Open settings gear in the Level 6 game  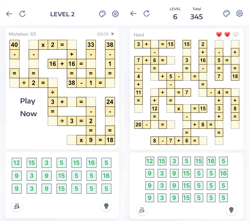(x=239, y=14)
